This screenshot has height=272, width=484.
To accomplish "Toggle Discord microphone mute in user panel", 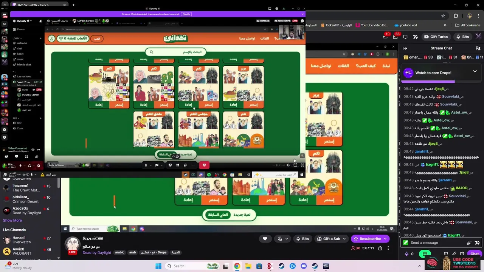I will tap(20, 165).
